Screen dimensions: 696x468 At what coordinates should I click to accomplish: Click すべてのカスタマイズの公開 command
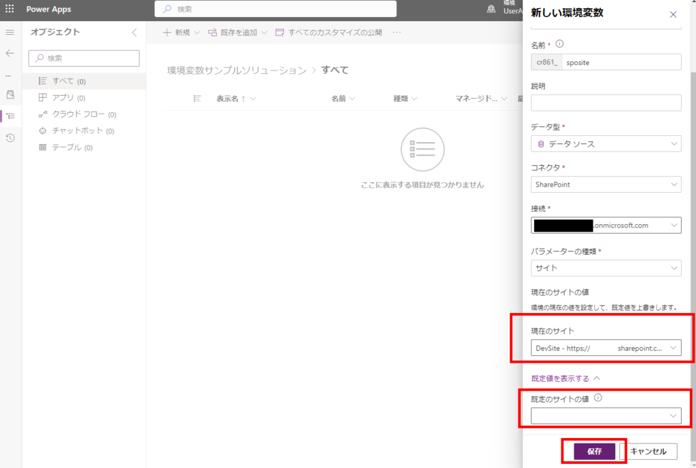(x=328, y=33)
